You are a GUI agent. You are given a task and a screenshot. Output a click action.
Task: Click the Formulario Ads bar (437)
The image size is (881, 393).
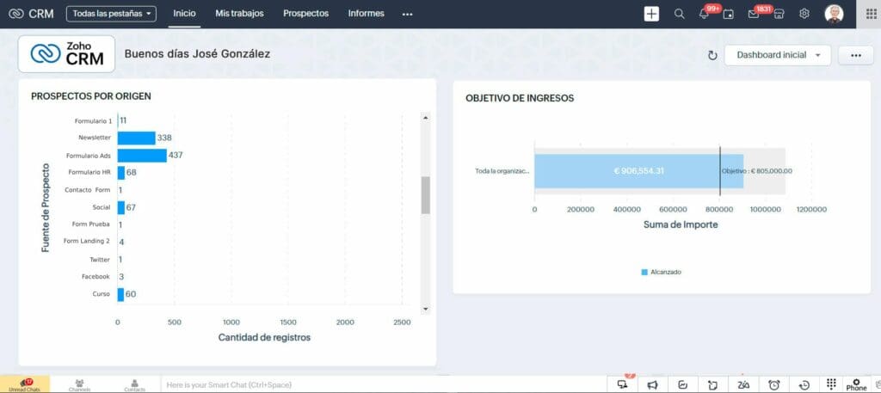(x=142, y=156)
